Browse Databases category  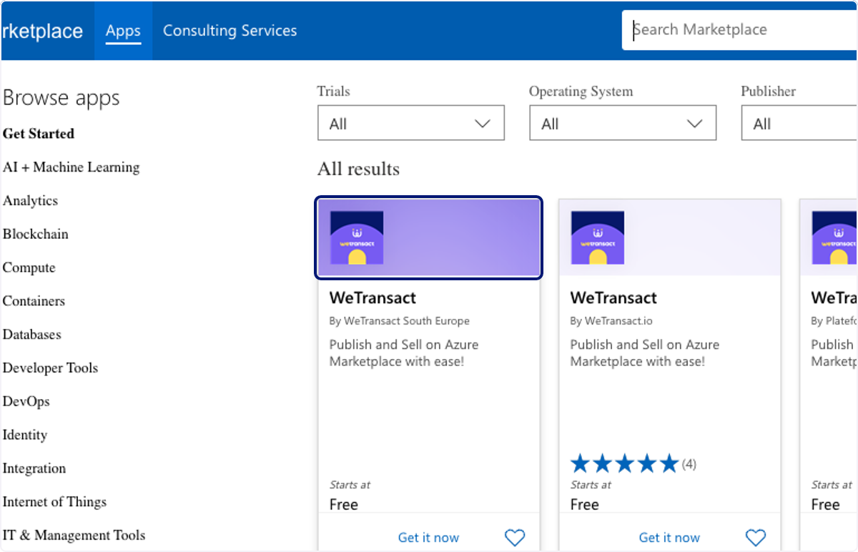click(32, 335)
